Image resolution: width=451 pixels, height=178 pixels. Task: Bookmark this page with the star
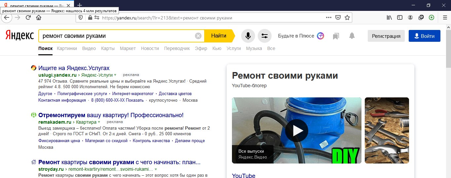click(347, 17)
